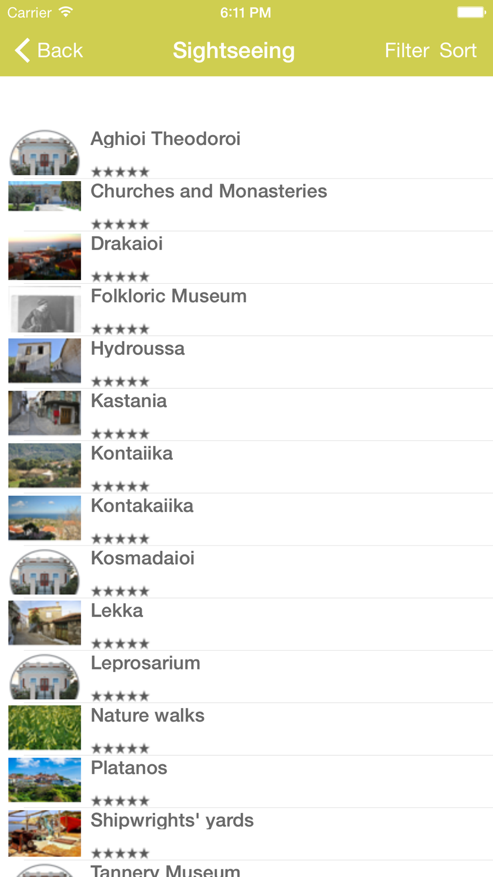Tap the Kontakaiika seaside thumbnail
This screenshot has height=877, width=493.
[x=44, y=519]
